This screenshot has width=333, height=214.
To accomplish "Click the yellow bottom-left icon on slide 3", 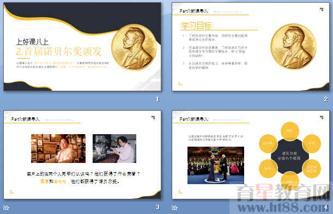I will [11, 192].
